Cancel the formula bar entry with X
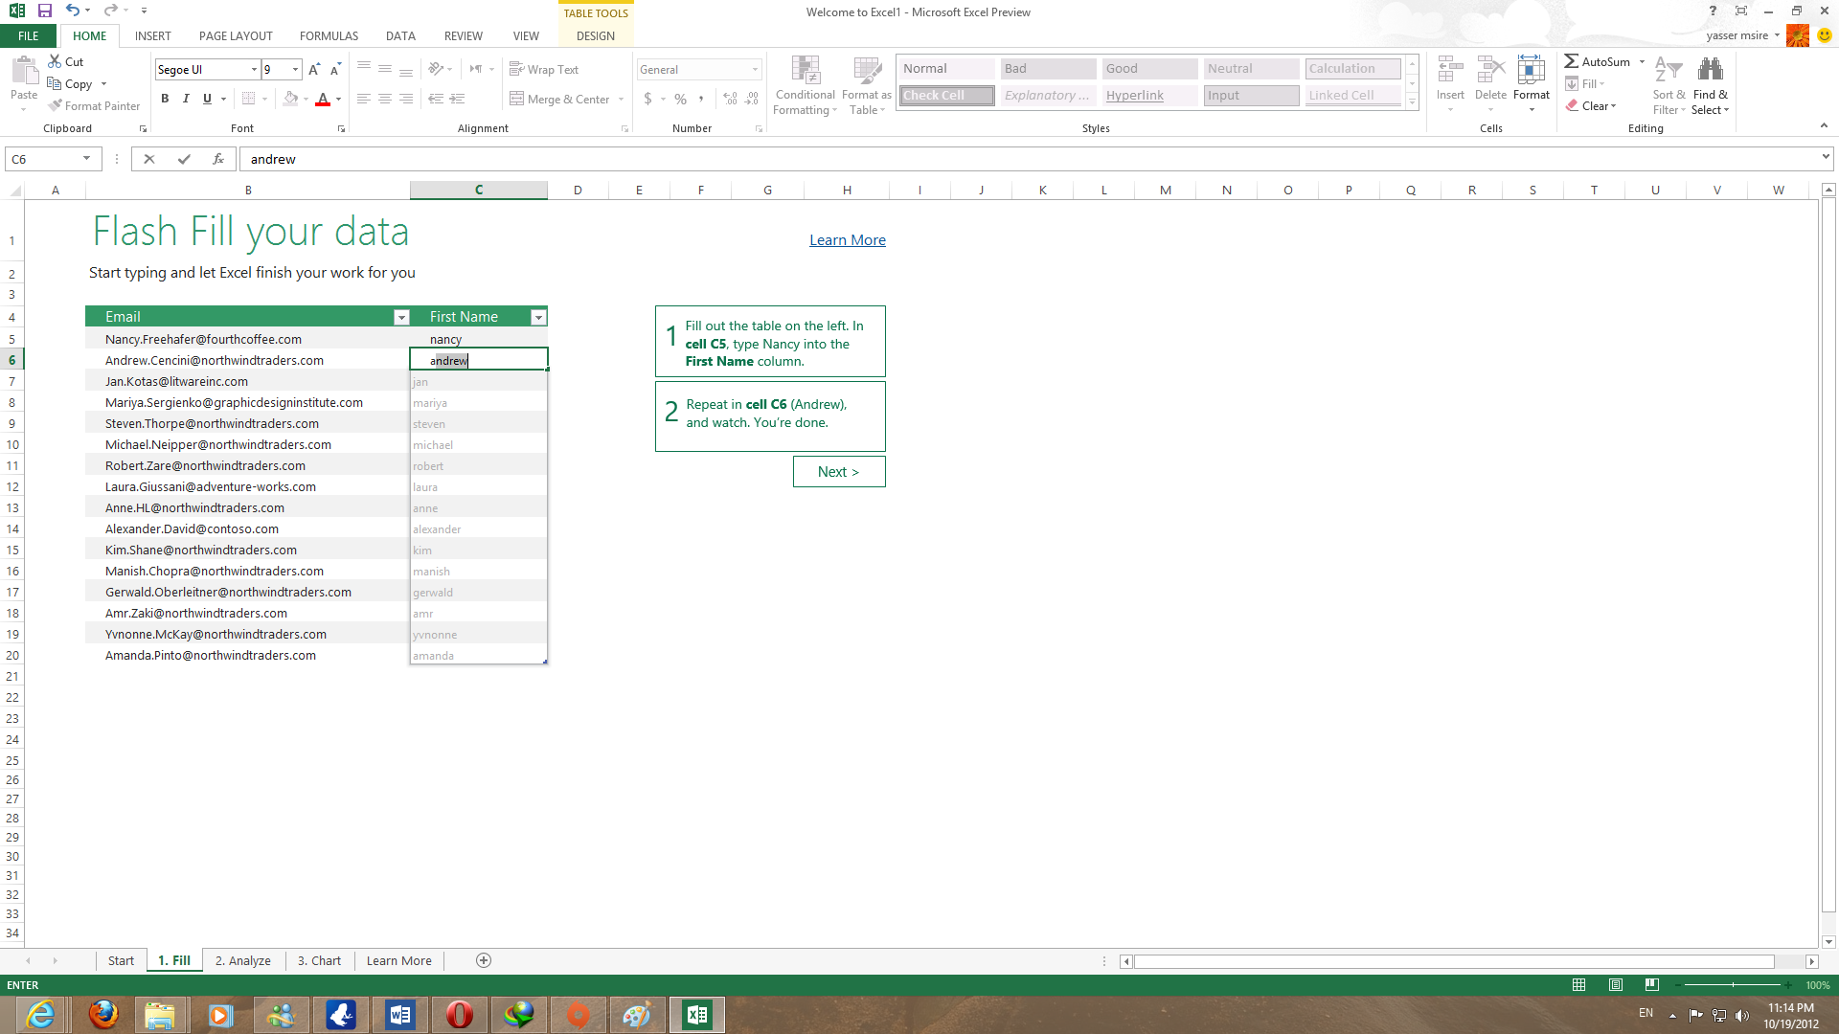 pos(149,159)
